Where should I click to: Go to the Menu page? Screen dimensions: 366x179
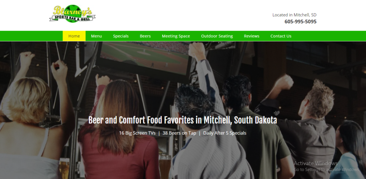97,36
